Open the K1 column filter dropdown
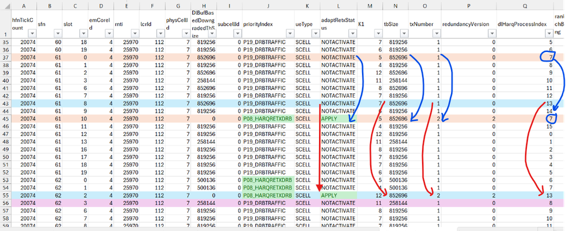Image resolution: width=566 pixels, height=231 pixels. [378, 33]
